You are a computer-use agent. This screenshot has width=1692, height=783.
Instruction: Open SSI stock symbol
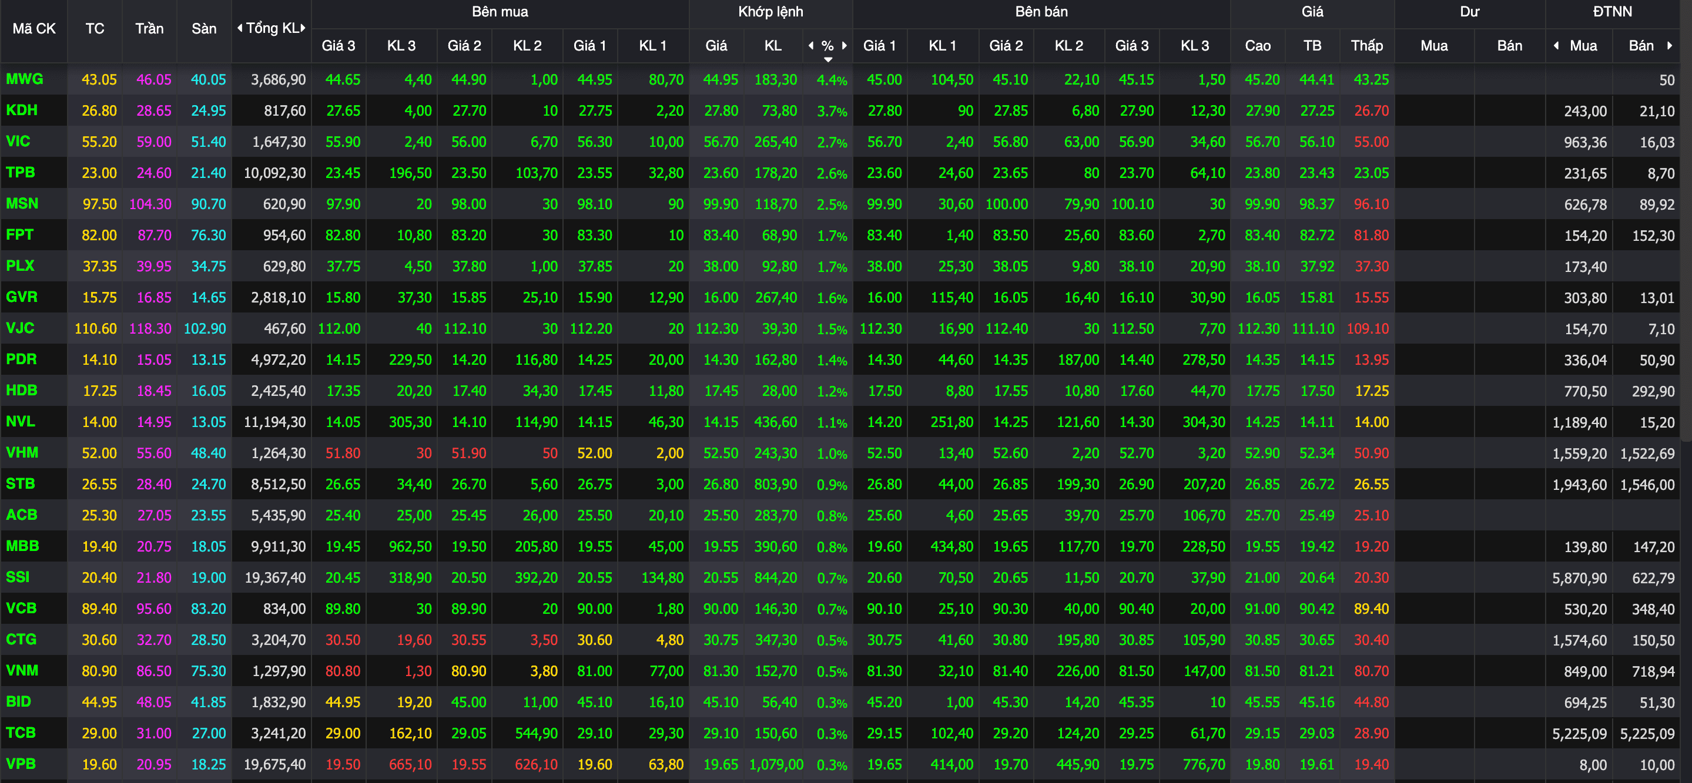(x=18, y=577)
